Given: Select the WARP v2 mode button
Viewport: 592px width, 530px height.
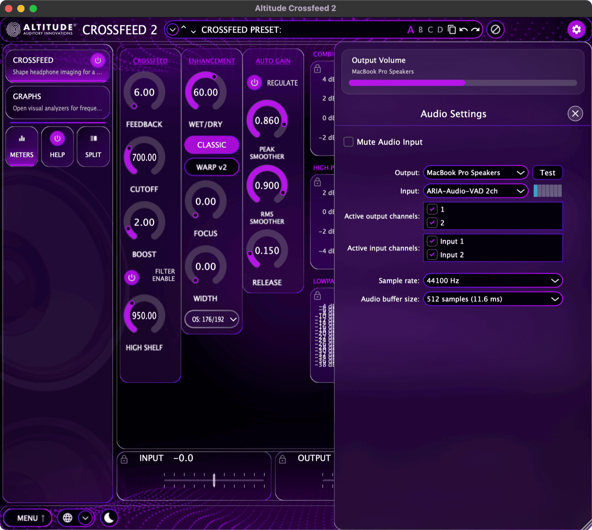Looking at the screenshot, I should coord(212,167).
